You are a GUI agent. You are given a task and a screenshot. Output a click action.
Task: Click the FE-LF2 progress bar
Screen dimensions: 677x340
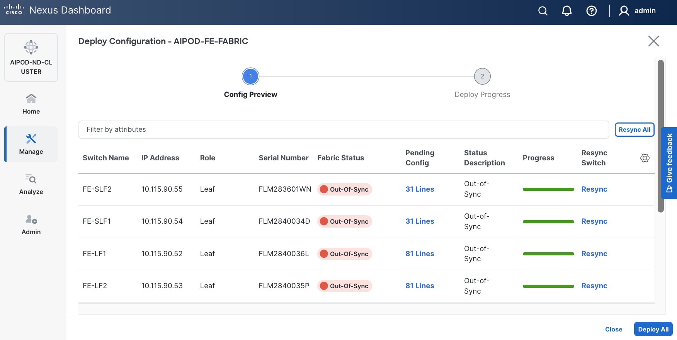pyautogui.click(x=548, y=286)
